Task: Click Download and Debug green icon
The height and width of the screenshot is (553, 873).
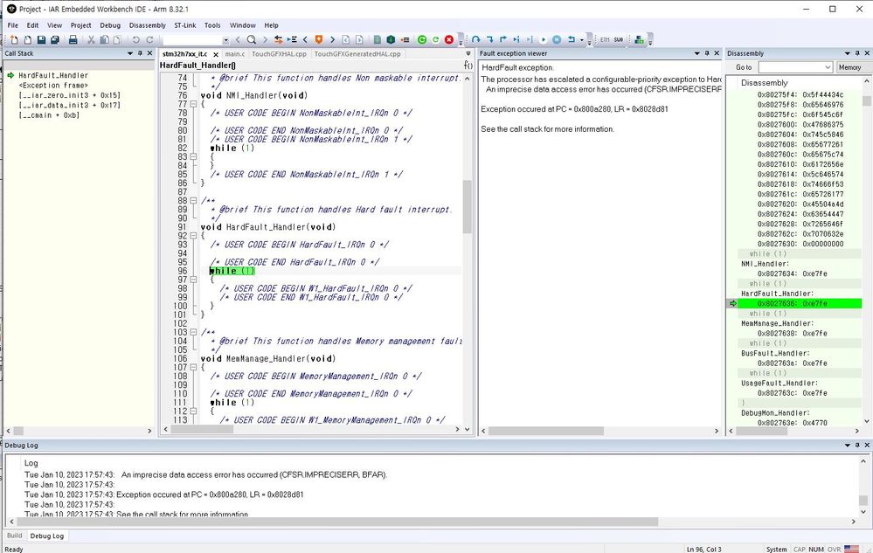Action: point(422,39)
